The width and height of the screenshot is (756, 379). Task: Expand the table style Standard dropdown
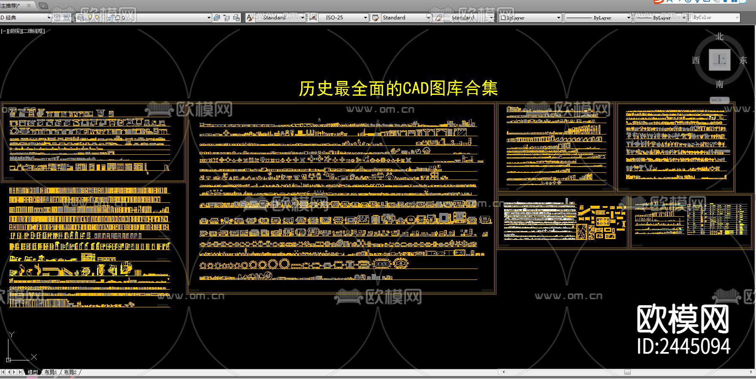pyautogui.click(x=428, y=18)
